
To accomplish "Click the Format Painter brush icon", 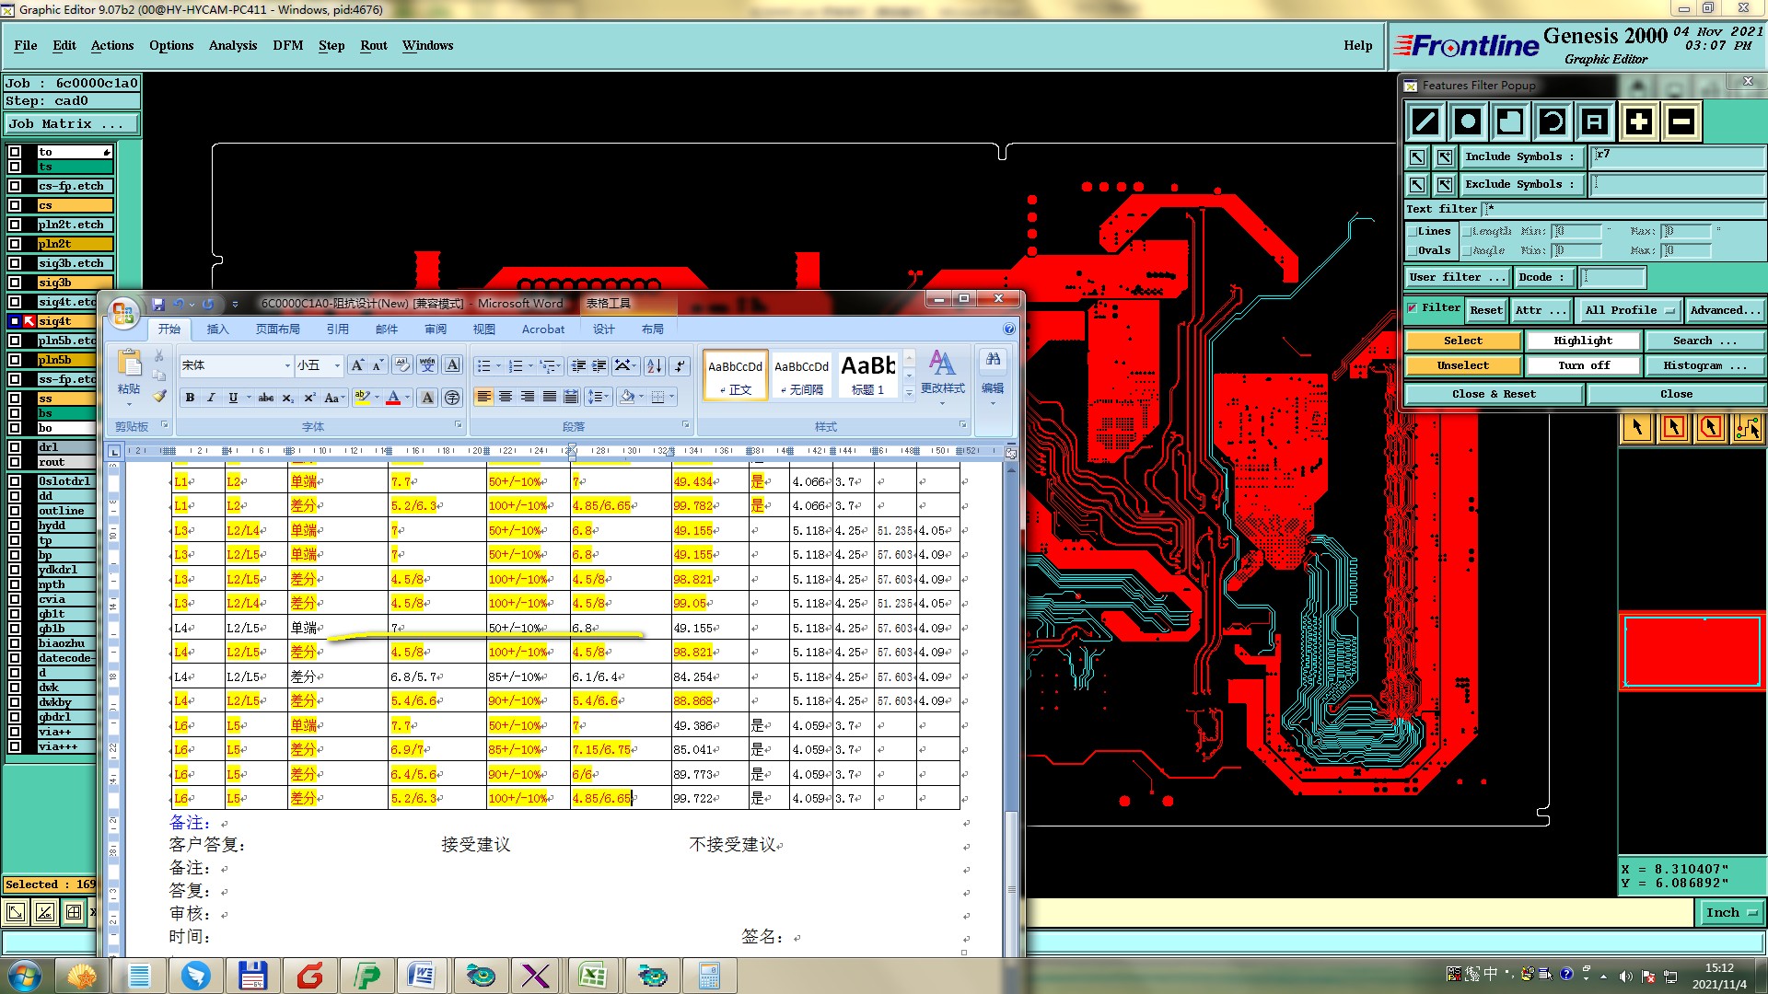I will coord(160,396).
